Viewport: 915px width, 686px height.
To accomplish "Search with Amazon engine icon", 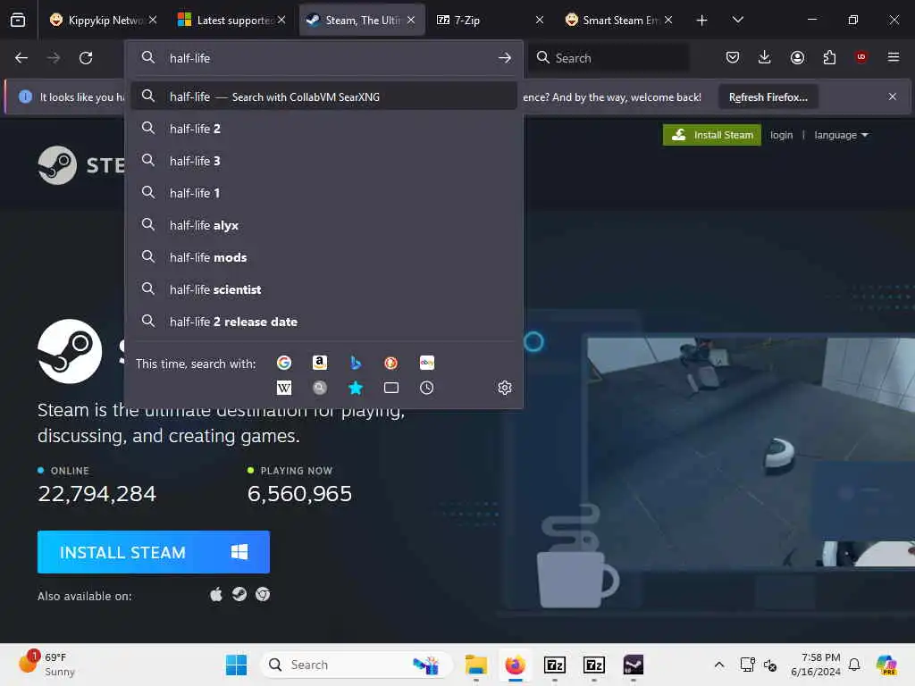I will (320, 363).
